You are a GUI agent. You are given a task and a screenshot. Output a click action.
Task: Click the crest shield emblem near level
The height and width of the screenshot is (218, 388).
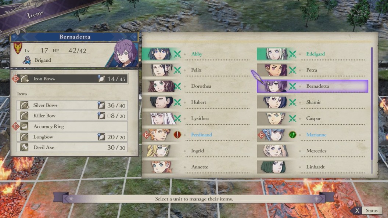18,48
